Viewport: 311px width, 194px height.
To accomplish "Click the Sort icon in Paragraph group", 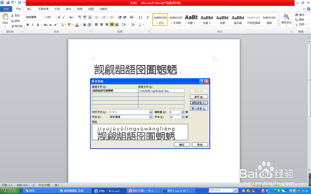I will click(x=140, y=17).
